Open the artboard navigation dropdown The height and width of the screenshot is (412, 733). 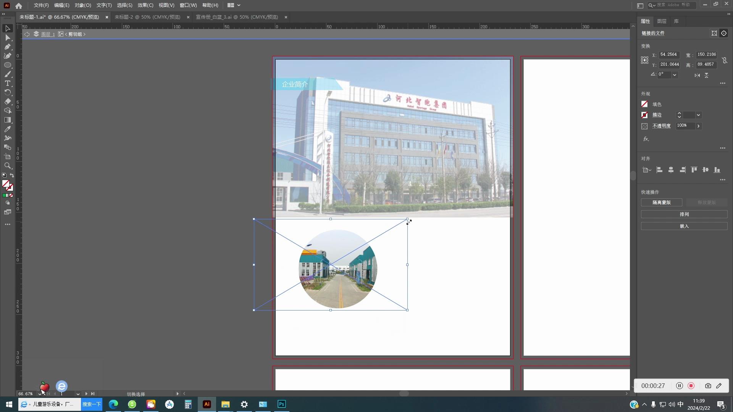point(78,394)
